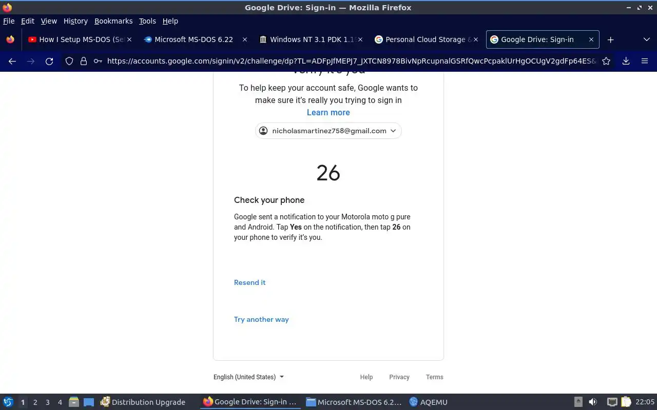
Task: Switch to How I Setup MS-DOS tab
Action: (80, 39)
